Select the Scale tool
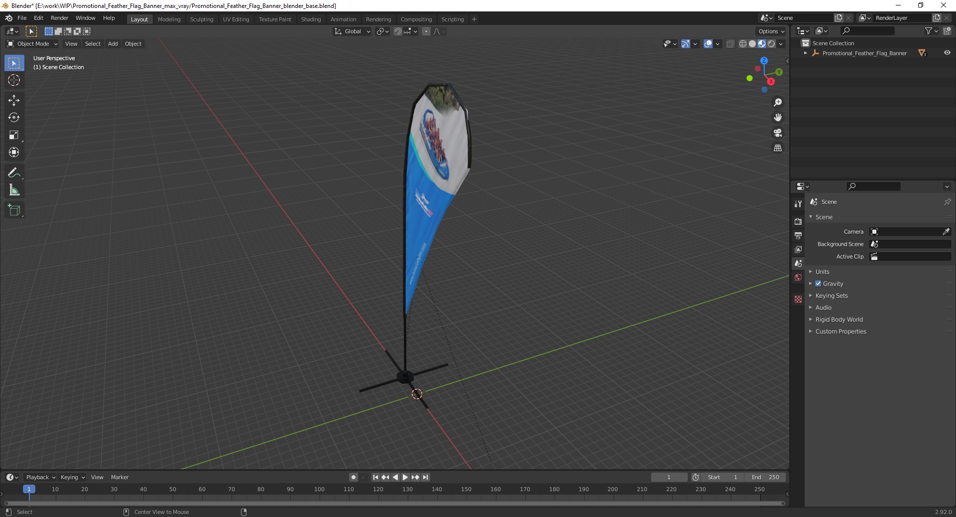Screen dimensions: 956x517 coord(14,135)
